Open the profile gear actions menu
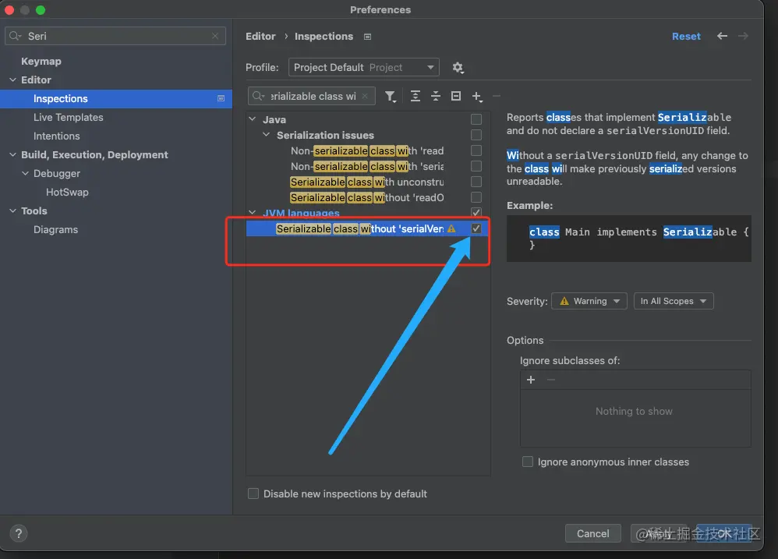 pos(458,68)
